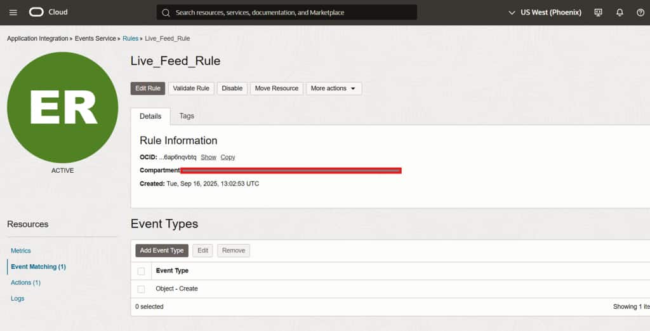Open the hamburger navigation menu
Viewport: 650px width, 331px height.
pos(13,13)
